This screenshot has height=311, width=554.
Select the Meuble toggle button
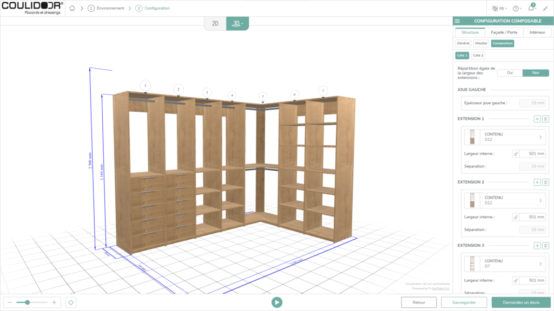[x=481, y=43]
